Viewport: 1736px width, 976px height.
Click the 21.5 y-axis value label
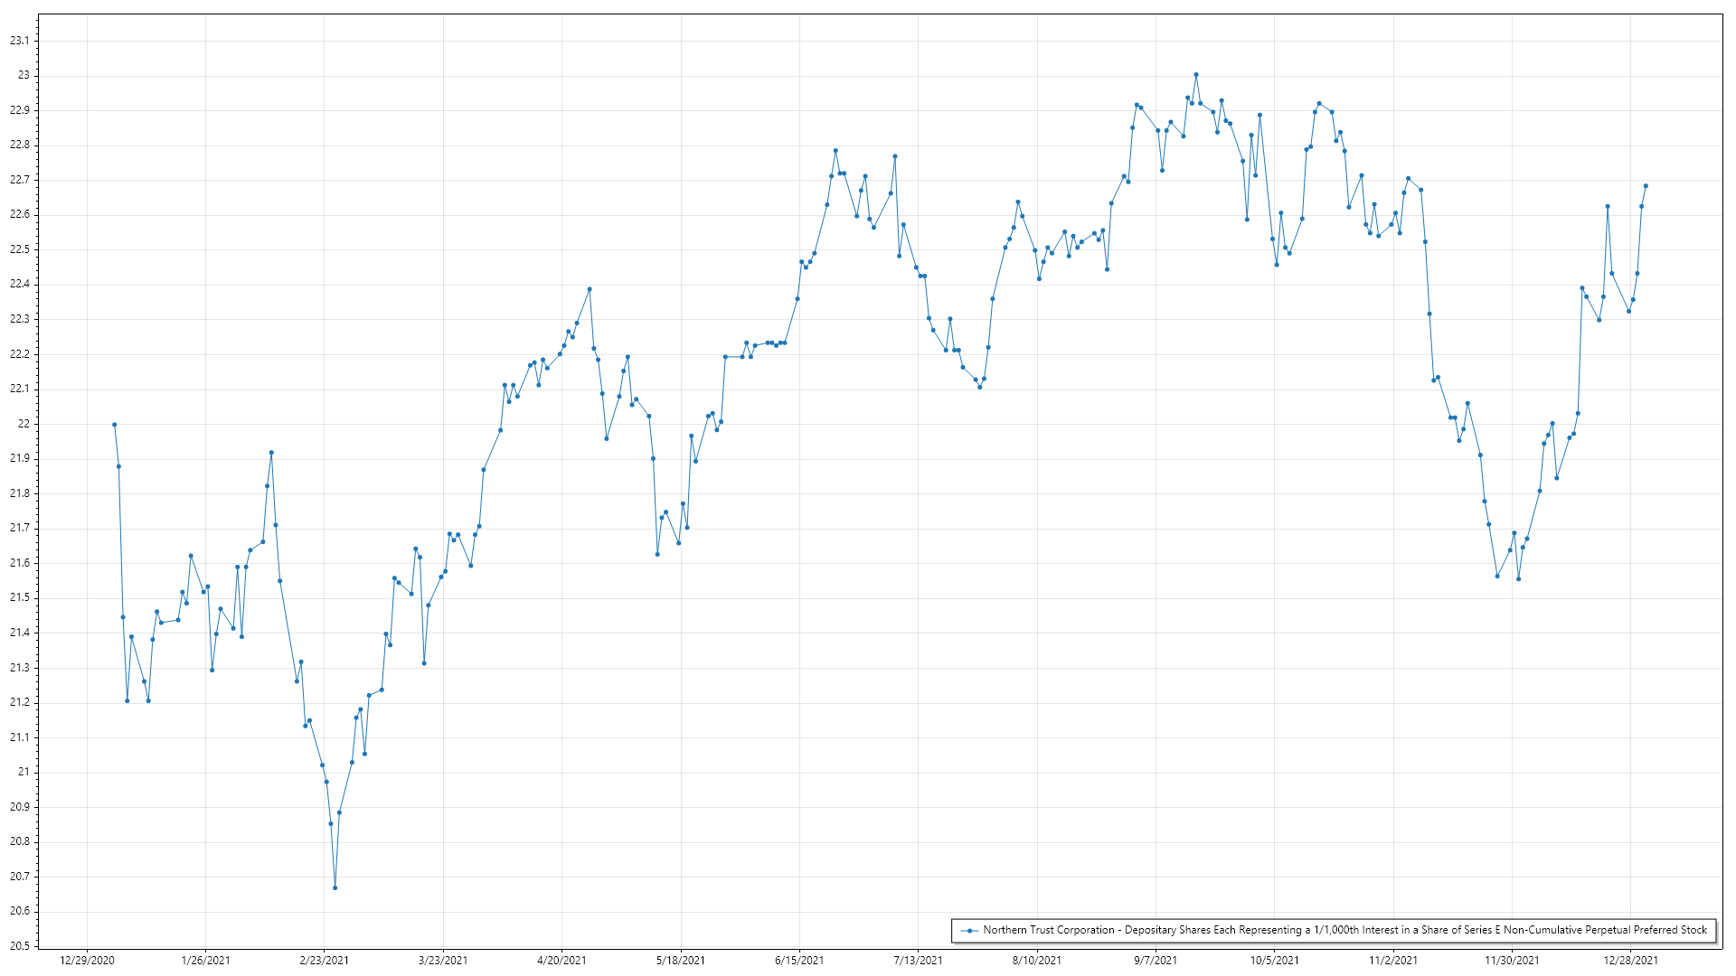[x=19, y=598]
